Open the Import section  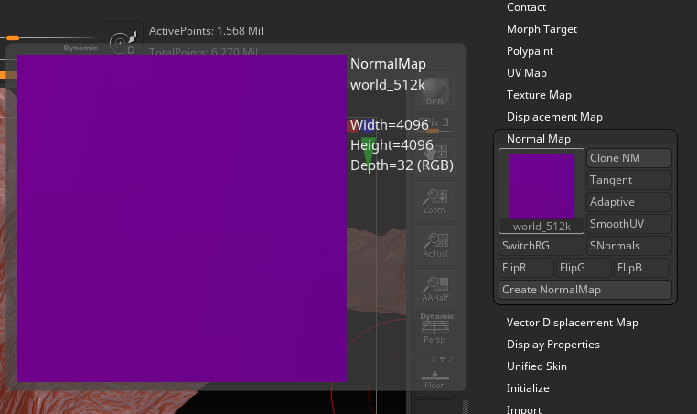524,409
